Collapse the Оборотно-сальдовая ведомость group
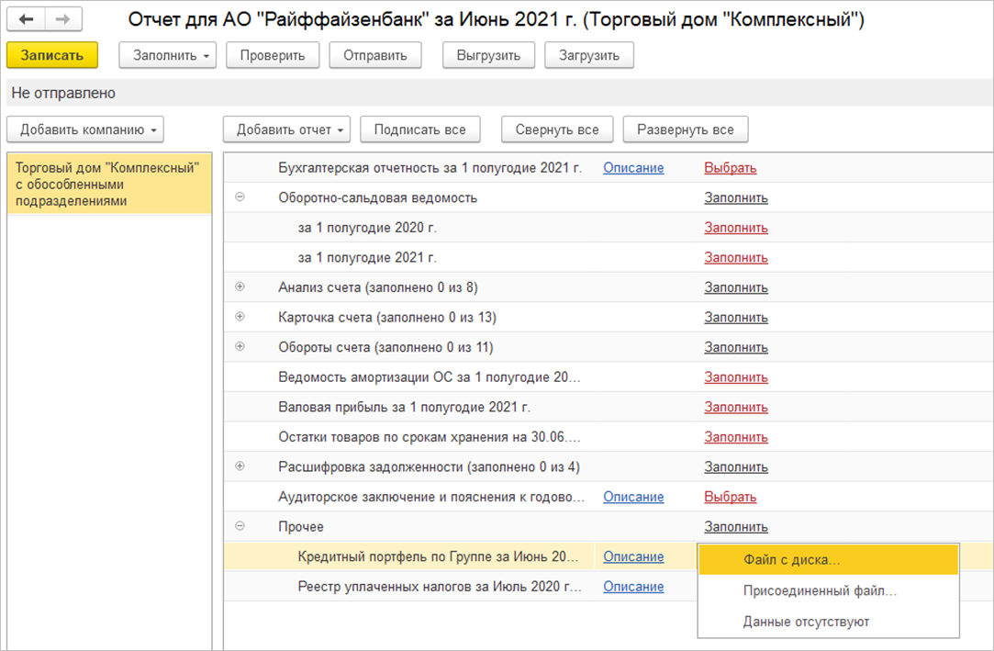Screen dimensions: 994x651 coord(240,197)
